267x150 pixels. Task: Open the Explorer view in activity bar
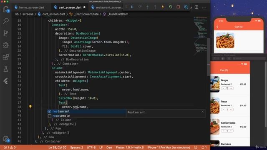point(6,9)
